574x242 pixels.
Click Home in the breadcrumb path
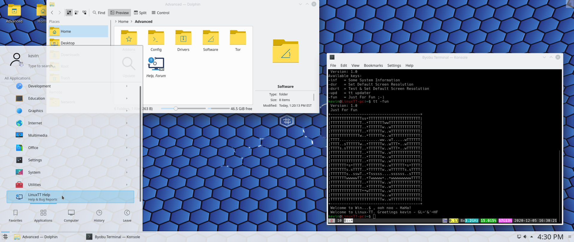pyautogui.click(x=123, y=22)
